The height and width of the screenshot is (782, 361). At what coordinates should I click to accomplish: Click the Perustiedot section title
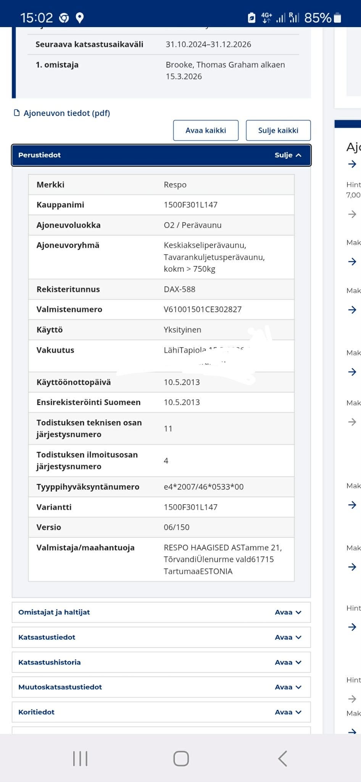tap(39, 155)
